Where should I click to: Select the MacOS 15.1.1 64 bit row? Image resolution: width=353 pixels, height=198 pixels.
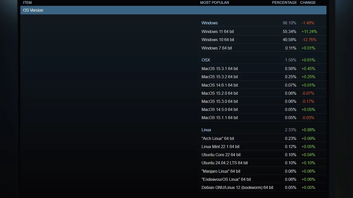coord(219,118)
